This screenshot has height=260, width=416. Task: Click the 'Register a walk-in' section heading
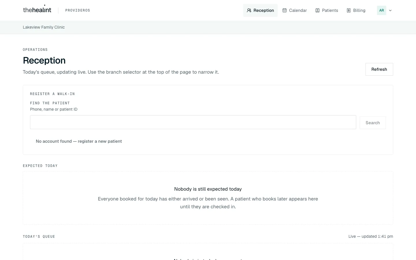click(x=52, y=94)
